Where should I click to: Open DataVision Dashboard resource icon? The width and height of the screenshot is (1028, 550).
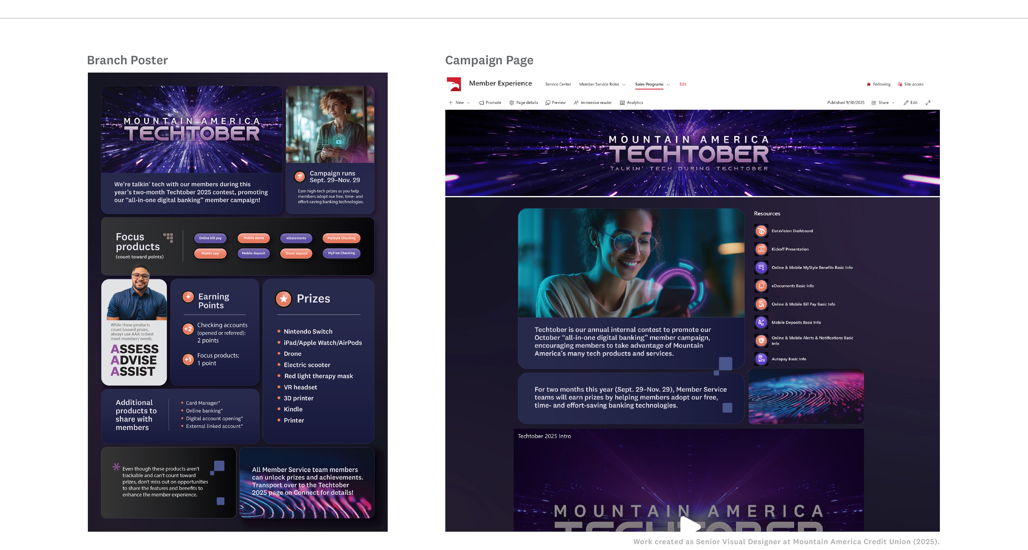761,231
